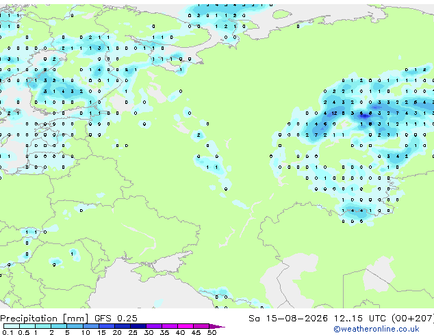434x335 pixels.
Task: Select the 40–45 mm magenta legend swatch
Action: [186, 326]
